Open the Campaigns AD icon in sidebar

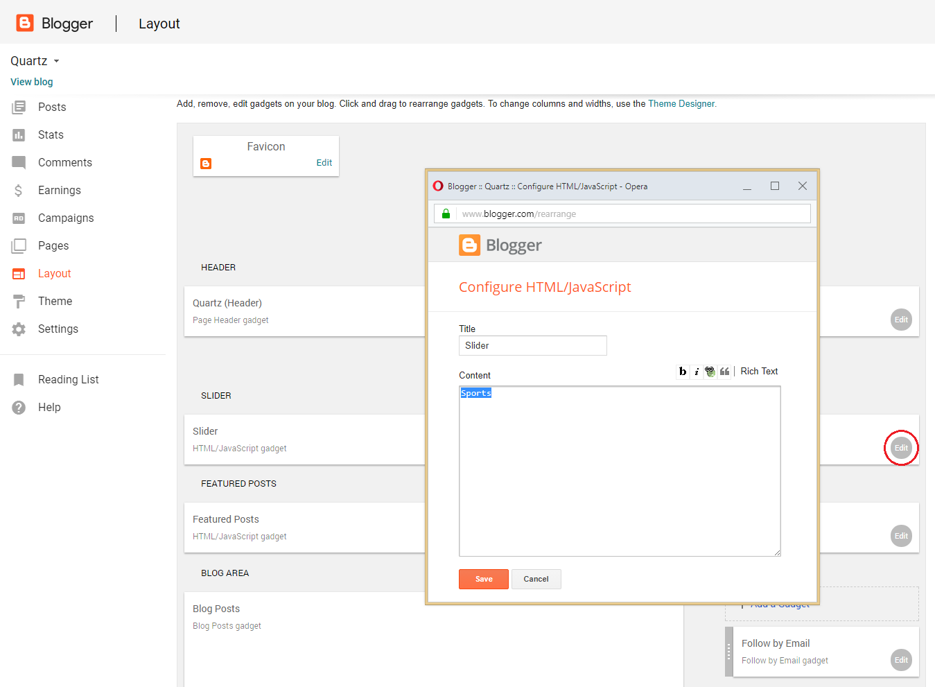pos(19,218)
